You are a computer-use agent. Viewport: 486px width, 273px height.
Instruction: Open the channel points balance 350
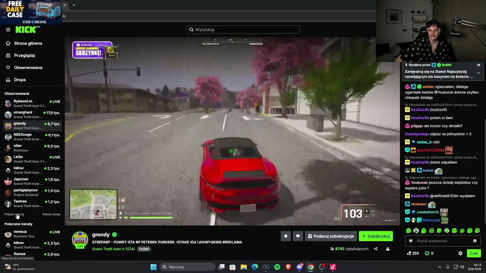[413, 253]
